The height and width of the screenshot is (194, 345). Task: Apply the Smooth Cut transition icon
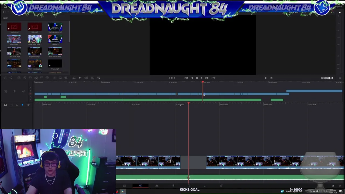coord(66,78)
